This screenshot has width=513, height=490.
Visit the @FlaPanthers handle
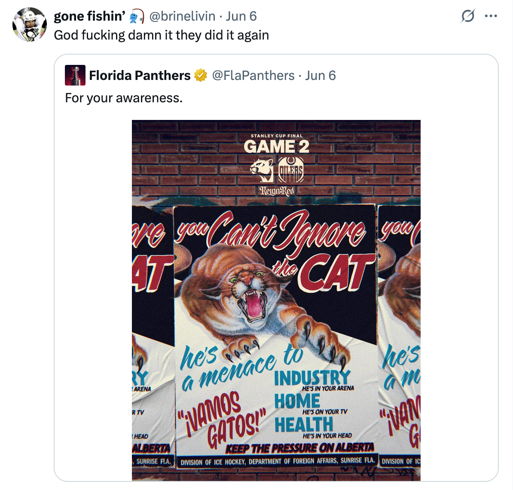253,76
